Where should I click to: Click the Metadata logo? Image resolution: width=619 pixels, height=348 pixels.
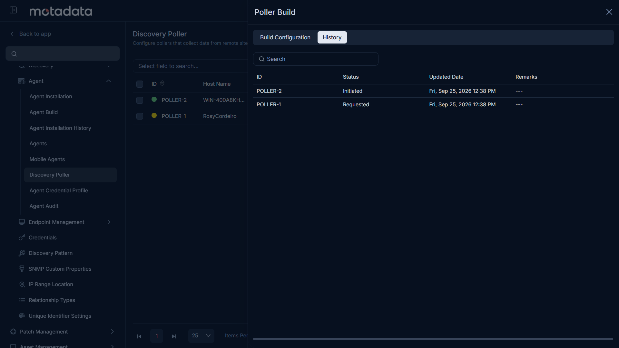tap(61, 11)
